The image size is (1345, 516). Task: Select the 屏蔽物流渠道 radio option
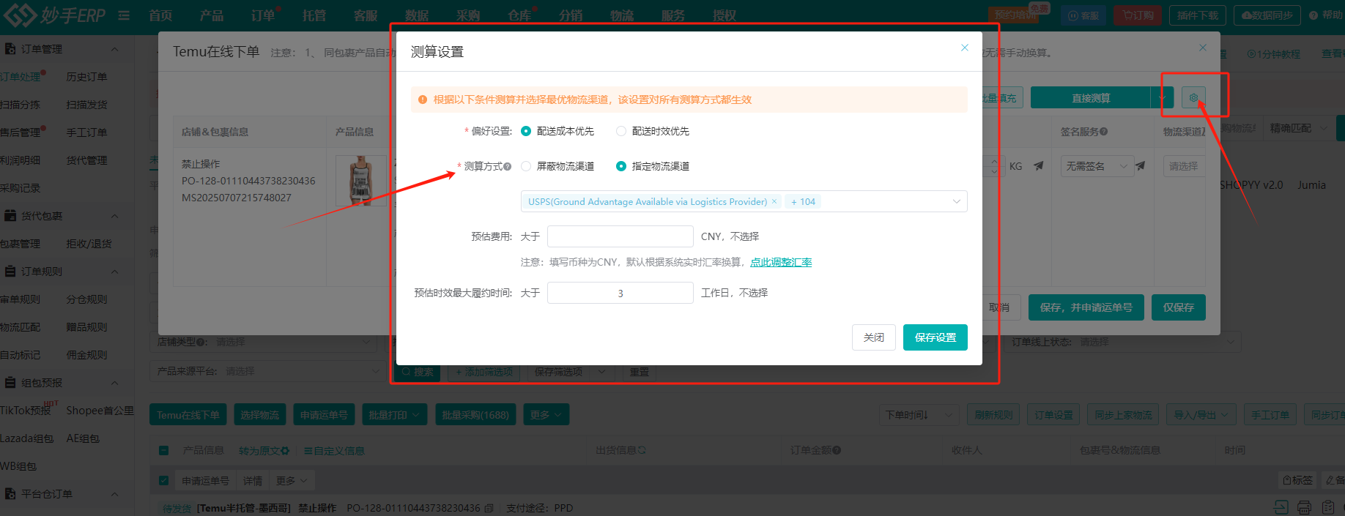pos(526,166)
